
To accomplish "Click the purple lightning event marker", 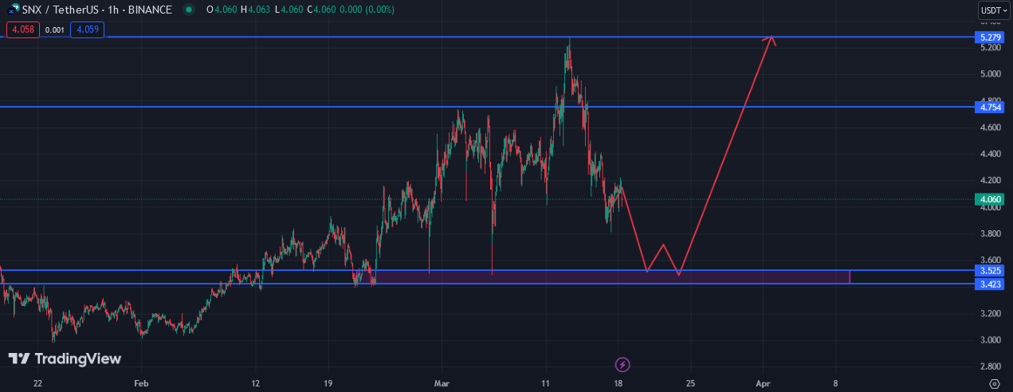I will 623,365.
